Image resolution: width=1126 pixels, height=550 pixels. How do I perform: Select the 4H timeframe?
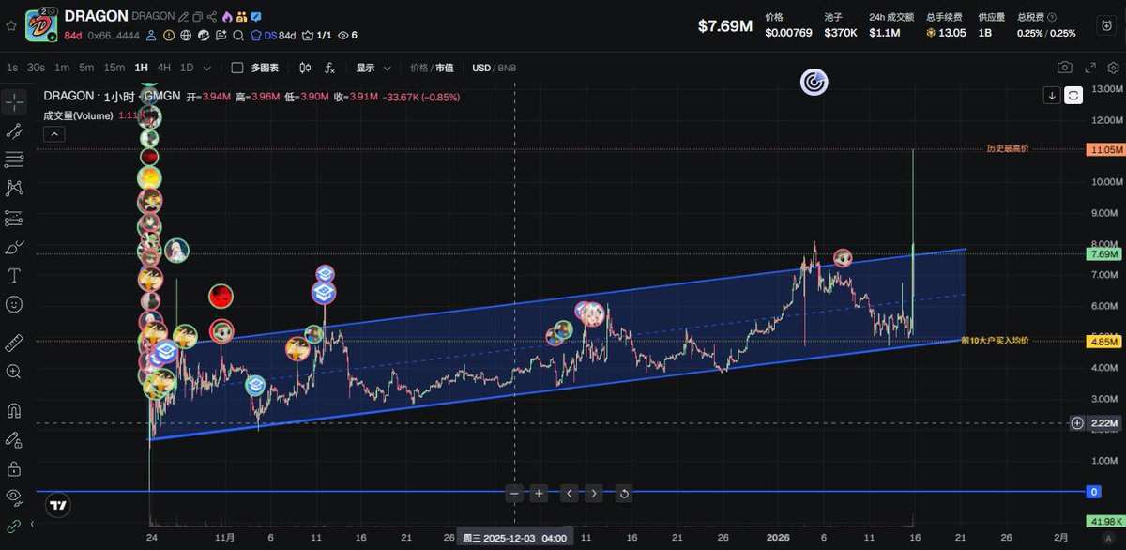tap(164, 68)
